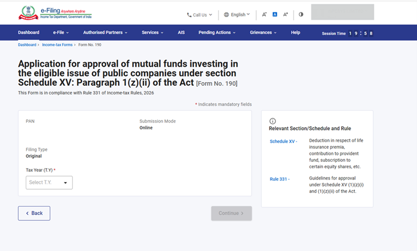Increase font size with A+ icon
Viewport: 417px width, 251px height.
(x=286, y=15)
